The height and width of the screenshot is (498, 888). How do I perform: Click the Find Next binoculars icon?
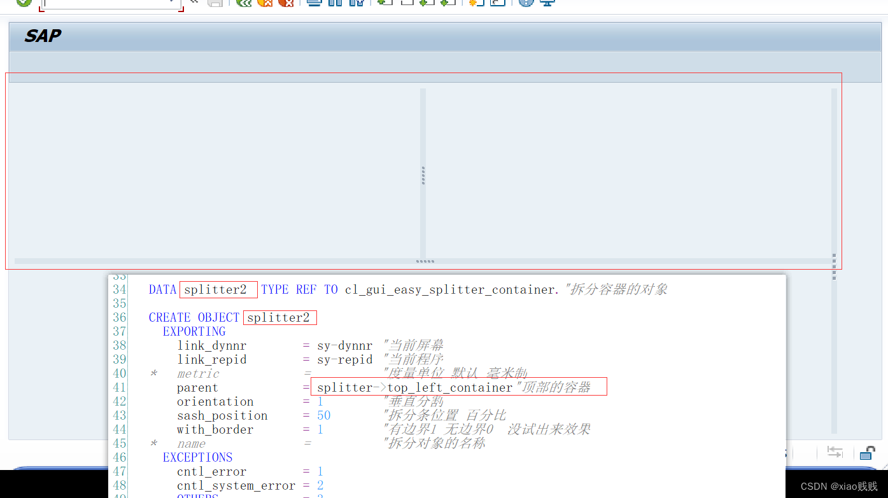click(356, 3)
